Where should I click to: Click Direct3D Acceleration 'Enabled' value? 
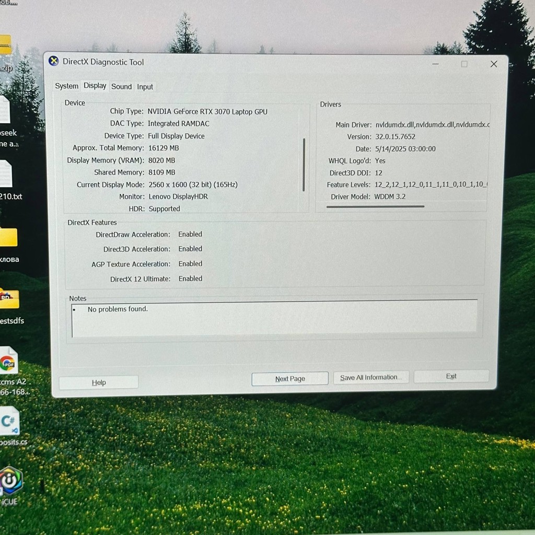(190, 249)
